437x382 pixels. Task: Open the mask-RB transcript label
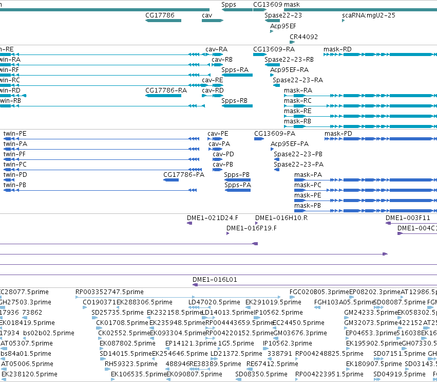coord(297,121)
